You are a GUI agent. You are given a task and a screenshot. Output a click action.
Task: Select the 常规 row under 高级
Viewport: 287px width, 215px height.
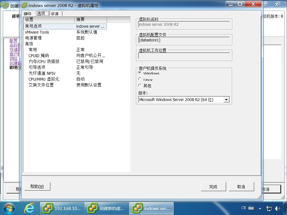click(x=65, y=50)
